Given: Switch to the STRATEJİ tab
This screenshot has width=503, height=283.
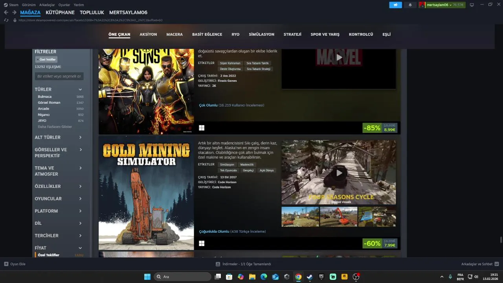Looking at the screenshot, I should pyautogui.click(x=292, y=35).
